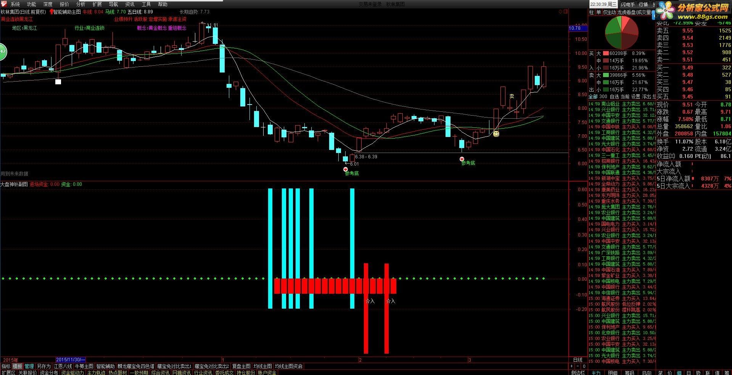Open the 一致预期 tab
This screenshot has height=375, width=732.
(x=139, y=372)
